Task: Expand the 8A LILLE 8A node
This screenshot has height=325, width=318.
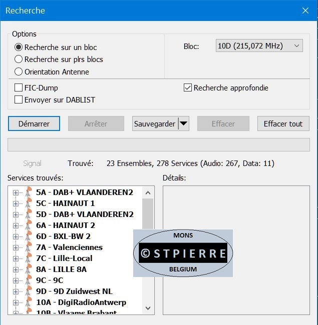Action: point(16,269)
